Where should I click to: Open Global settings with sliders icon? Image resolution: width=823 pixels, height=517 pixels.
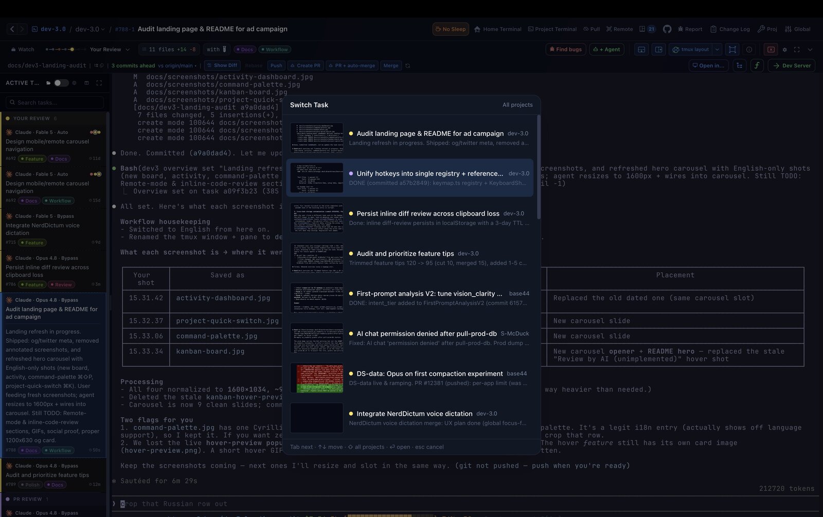pos(798,29)
